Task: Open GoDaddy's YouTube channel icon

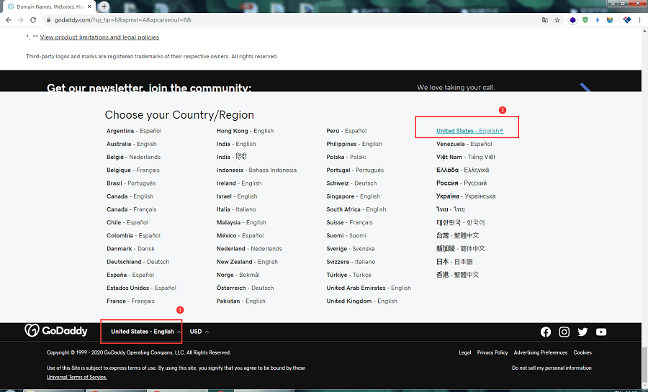Action: (601, 332)
